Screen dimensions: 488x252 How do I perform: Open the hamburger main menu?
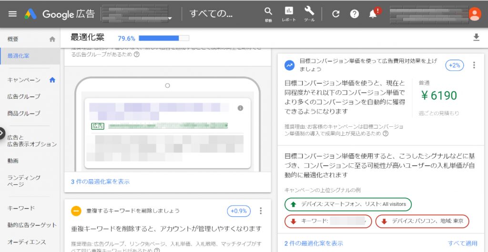[12, 14]
